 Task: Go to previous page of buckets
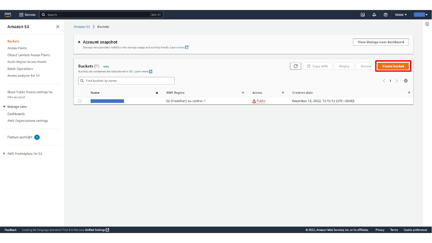[384, 81]
